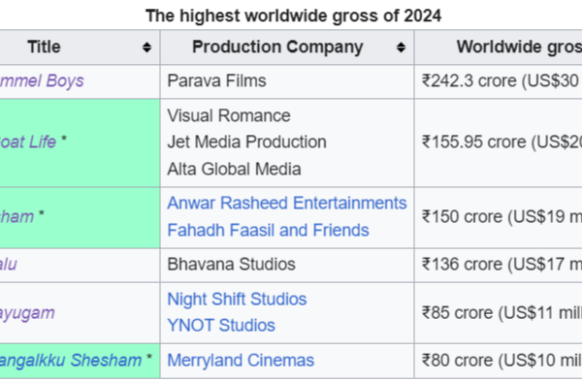Open the Shesham film title link

tap(71, 361)
